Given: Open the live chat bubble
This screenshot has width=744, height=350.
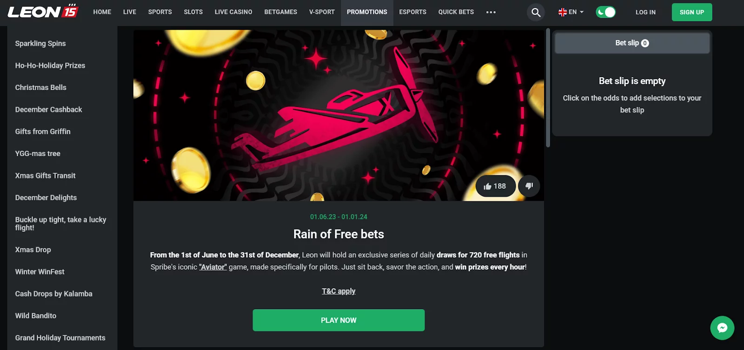Looking at the screenshot, I should tap(722, 328).
